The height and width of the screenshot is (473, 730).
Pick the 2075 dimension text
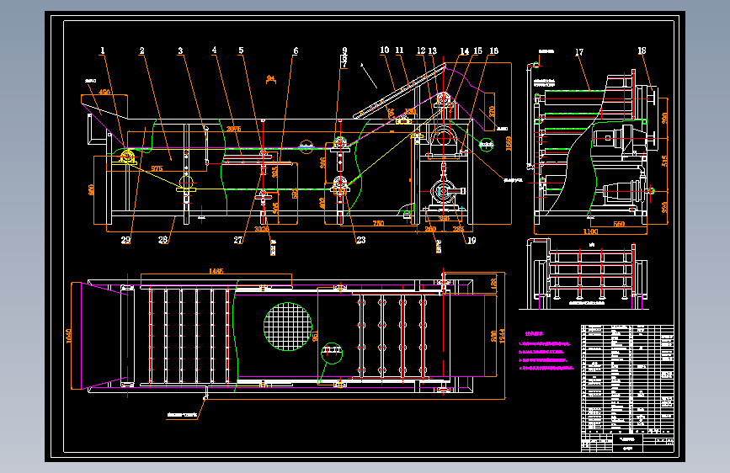coord(234,129)
